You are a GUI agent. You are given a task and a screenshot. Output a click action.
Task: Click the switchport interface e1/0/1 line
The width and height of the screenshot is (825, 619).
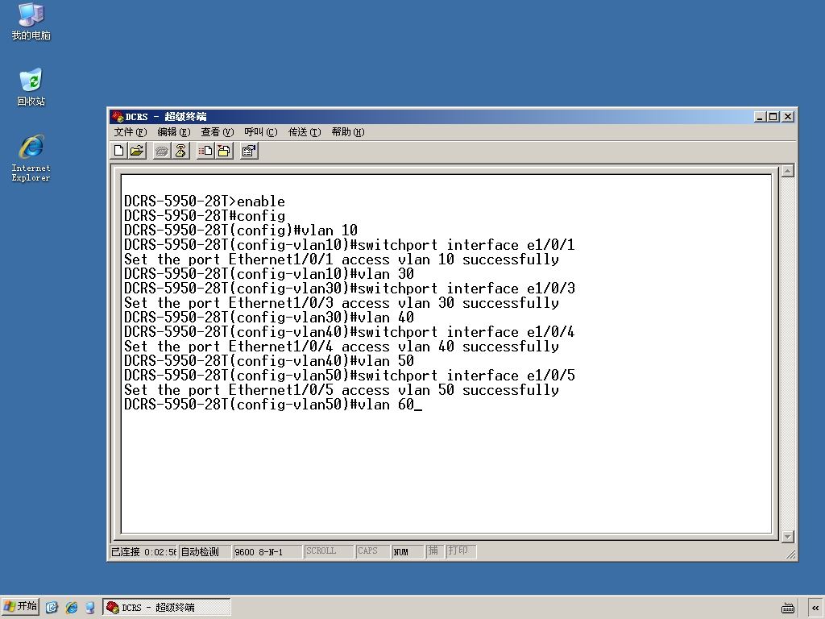click(x=350, y=245)
